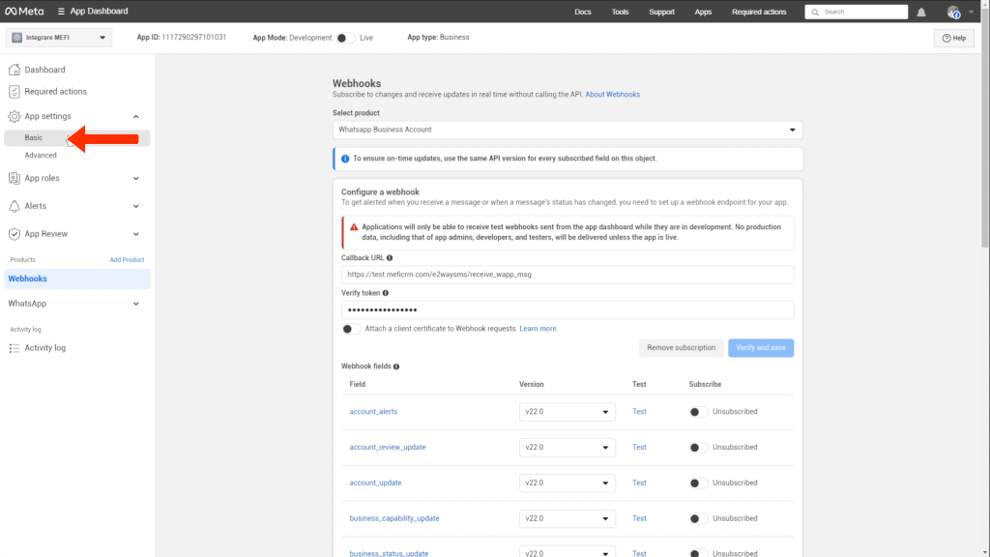990x557 pixels.
Task: Open the account_update field link
Action: coord(375,483)
